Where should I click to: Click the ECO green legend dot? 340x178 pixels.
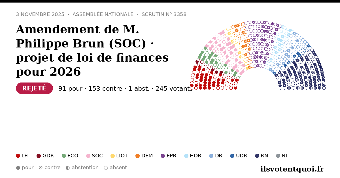[64, 156]
